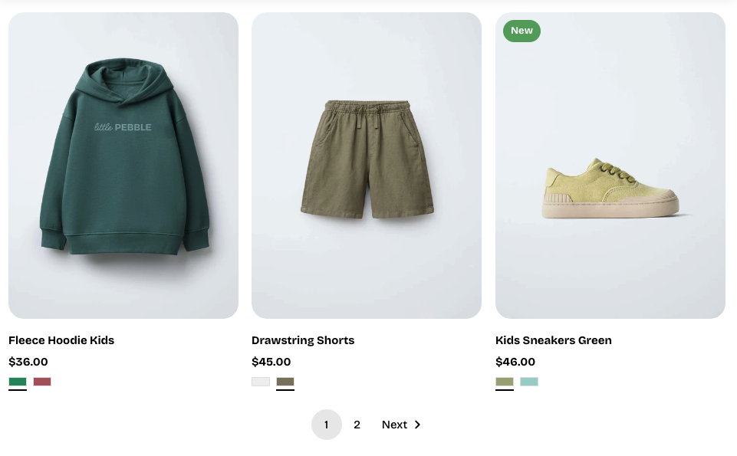The width and height of the screenshot is (737, 456).
Task: Choose olive green swatch for Kids Sneakers
Action: pos(505,382)
